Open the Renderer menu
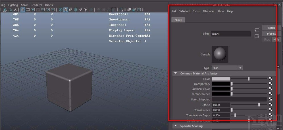283x130 pixels. coord(36,5)
